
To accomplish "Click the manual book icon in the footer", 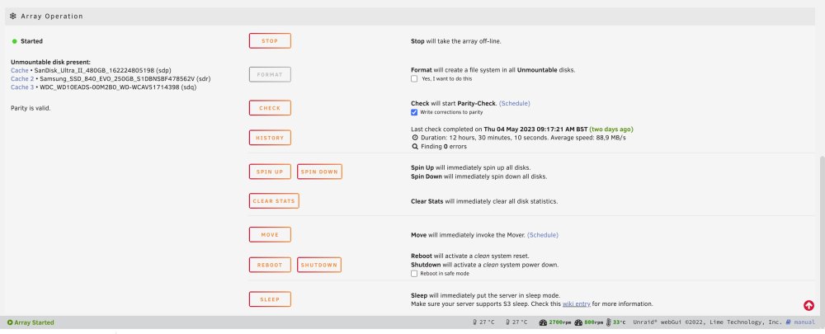I will [788, 322].
